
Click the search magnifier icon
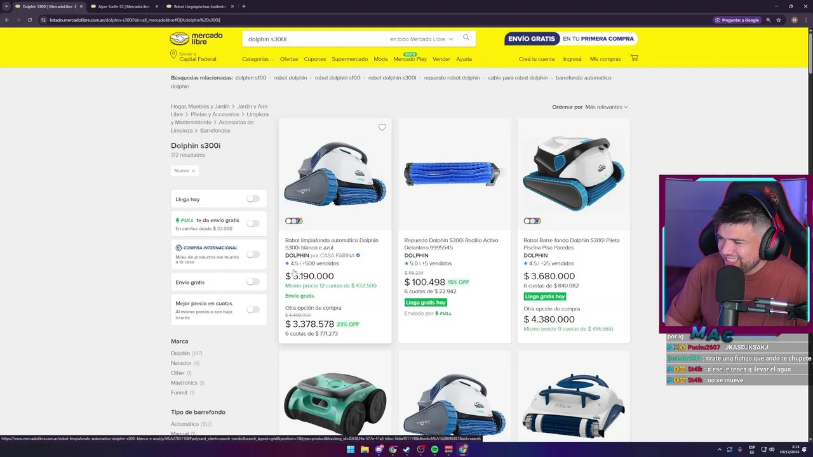pyautogui.click(x=466, y=38)
